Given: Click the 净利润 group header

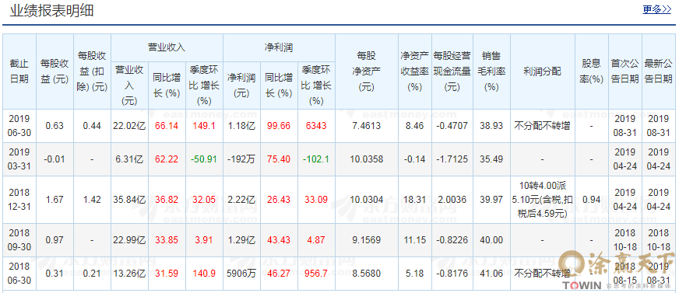Looking at the screenshot, I should coord(279,47).
